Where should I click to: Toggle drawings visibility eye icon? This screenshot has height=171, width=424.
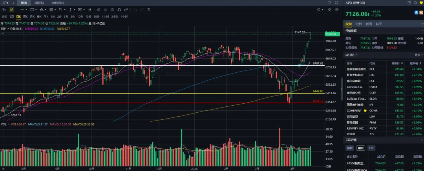(x=113, y=9)
